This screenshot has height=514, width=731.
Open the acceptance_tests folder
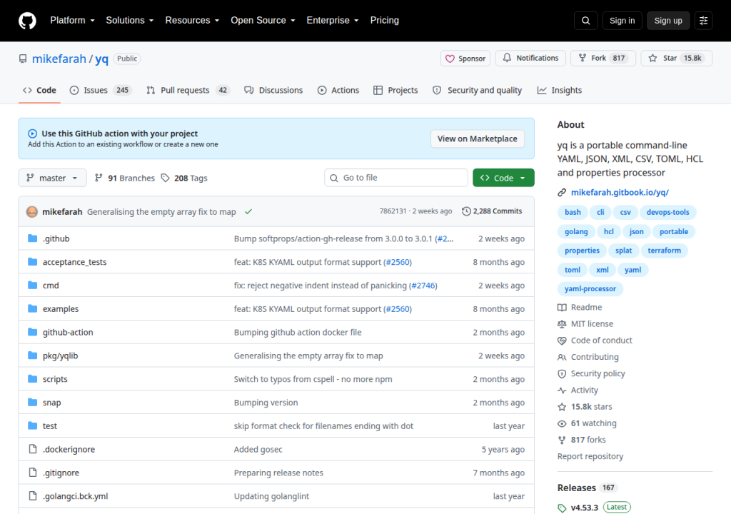coord(74,262)
